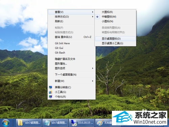This screenshot has height=127, width=169.
Task: Click 隐藏扩展名及文件 entry
Action: tap(72, 59)
